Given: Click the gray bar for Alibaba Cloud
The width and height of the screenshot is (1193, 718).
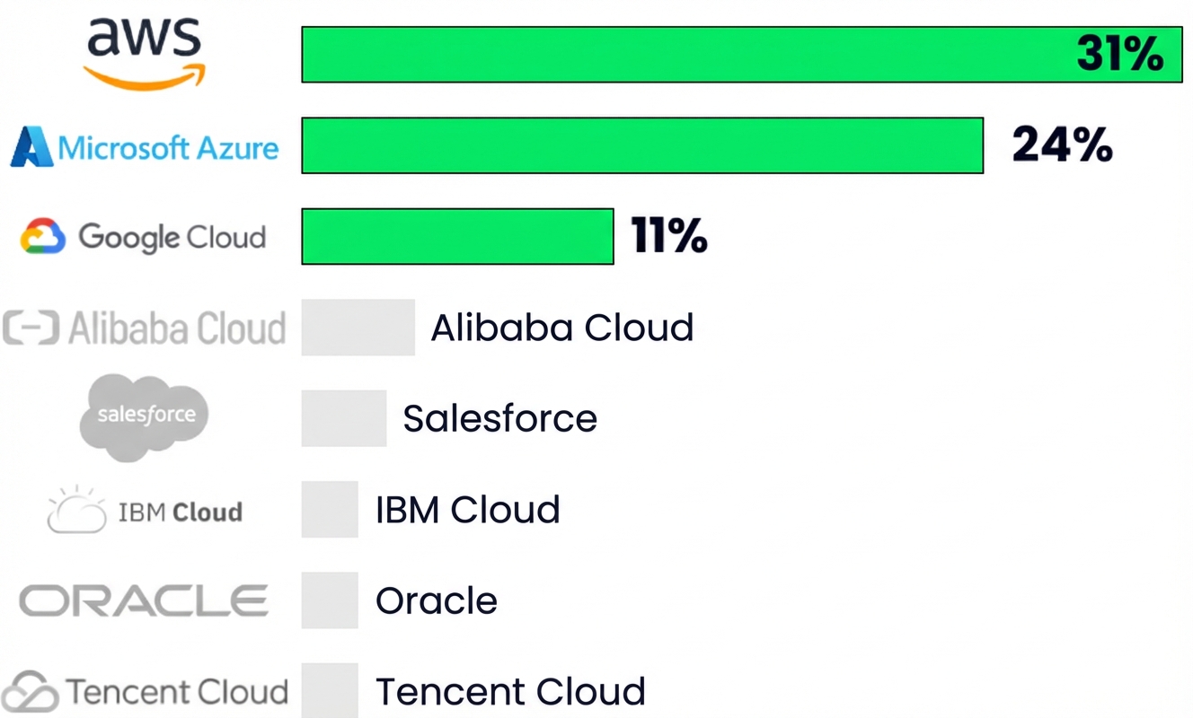Looking at the screenshot, I should coord(358,328).
